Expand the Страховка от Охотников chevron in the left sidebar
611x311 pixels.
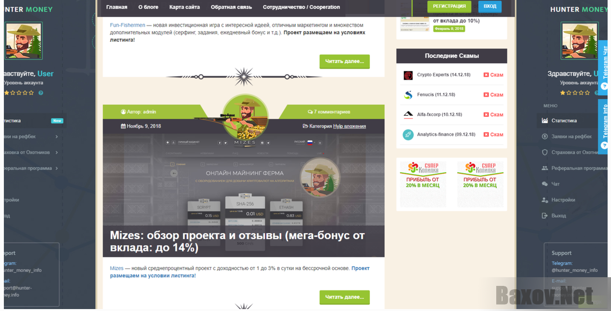57,153
